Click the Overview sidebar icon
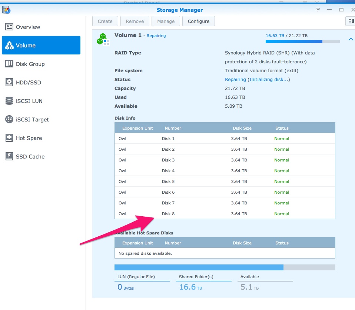355x310 pixels. (9, 27)
